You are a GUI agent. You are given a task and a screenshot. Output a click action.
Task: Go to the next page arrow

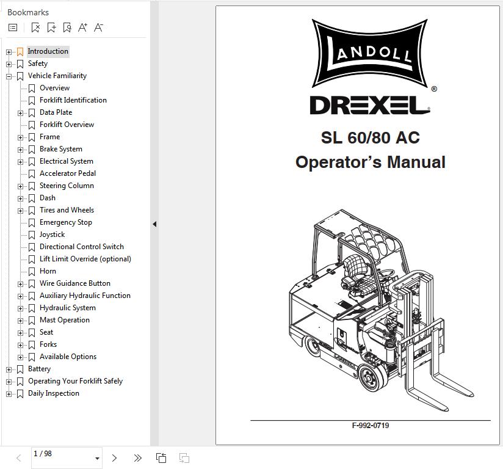114,458
